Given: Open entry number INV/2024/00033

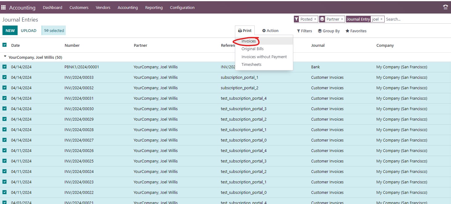Looking at the screenshot, I should tap(79, 77).
